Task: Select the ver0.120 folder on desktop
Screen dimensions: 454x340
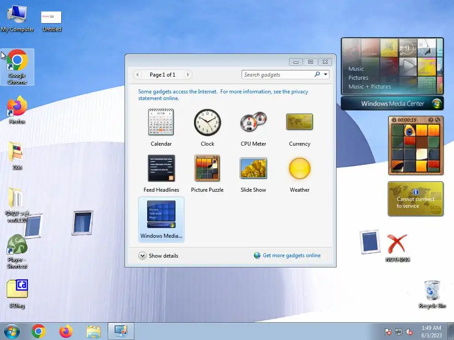Action: click(17, 205)
